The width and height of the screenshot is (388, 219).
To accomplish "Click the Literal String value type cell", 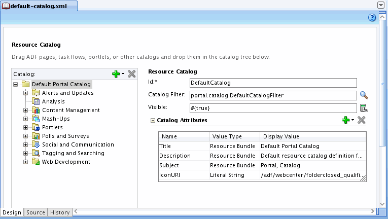I will [x=235, y=175].
